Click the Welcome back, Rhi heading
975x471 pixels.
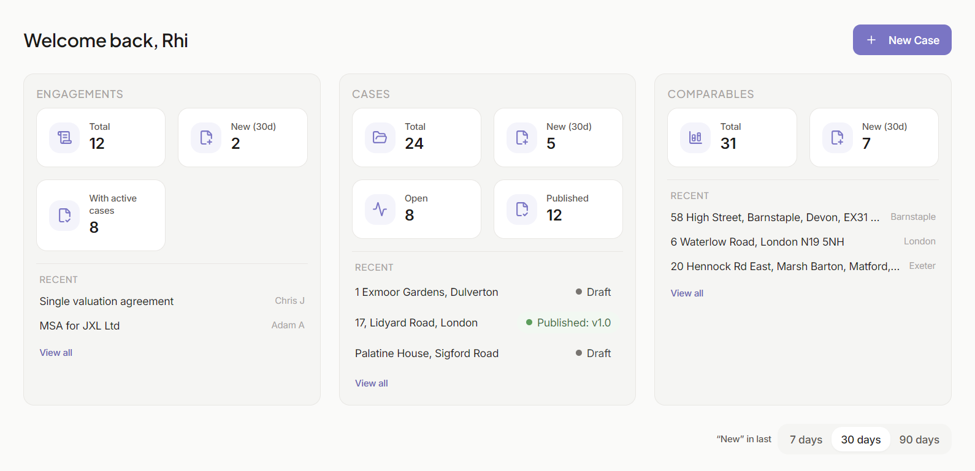click(x=106, y=40)
